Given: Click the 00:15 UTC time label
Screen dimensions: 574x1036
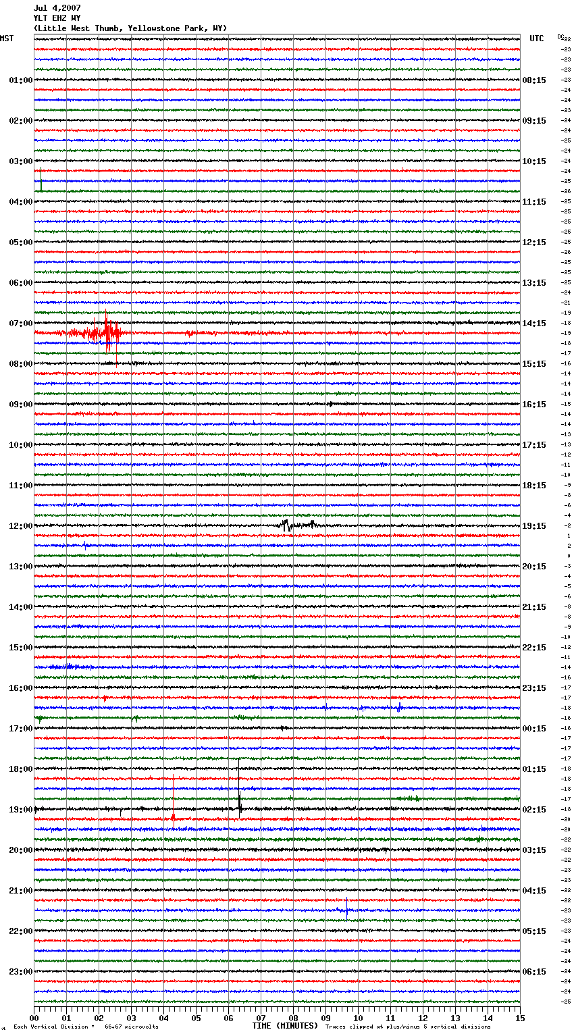Looking at the screenshot, I should [534, 729].
